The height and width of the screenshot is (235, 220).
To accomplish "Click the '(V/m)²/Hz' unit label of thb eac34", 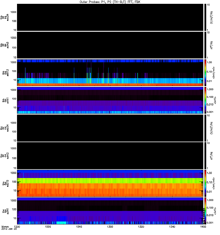I will click(x=211, y=17).
